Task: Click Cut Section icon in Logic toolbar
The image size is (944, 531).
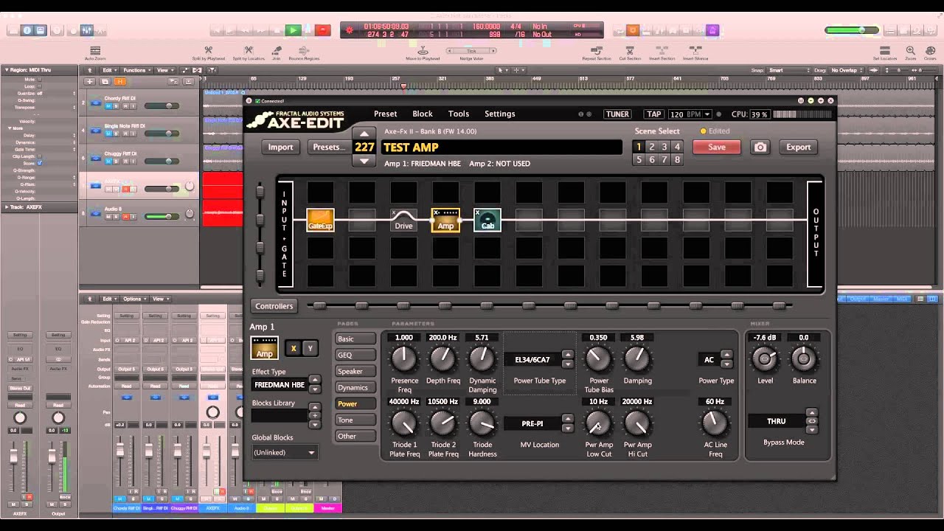Action: pyautogui.click(x=630, y=51)
